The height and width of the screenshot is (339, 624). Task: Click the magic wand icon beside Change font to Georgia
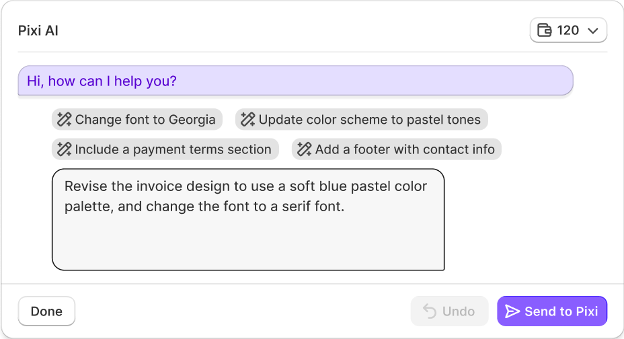point(64,119)
